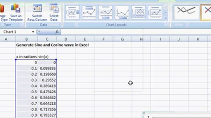Screen dimensions: 211x118
Task: Click the 'x in radians' header cell
Action: pos(26,57)
